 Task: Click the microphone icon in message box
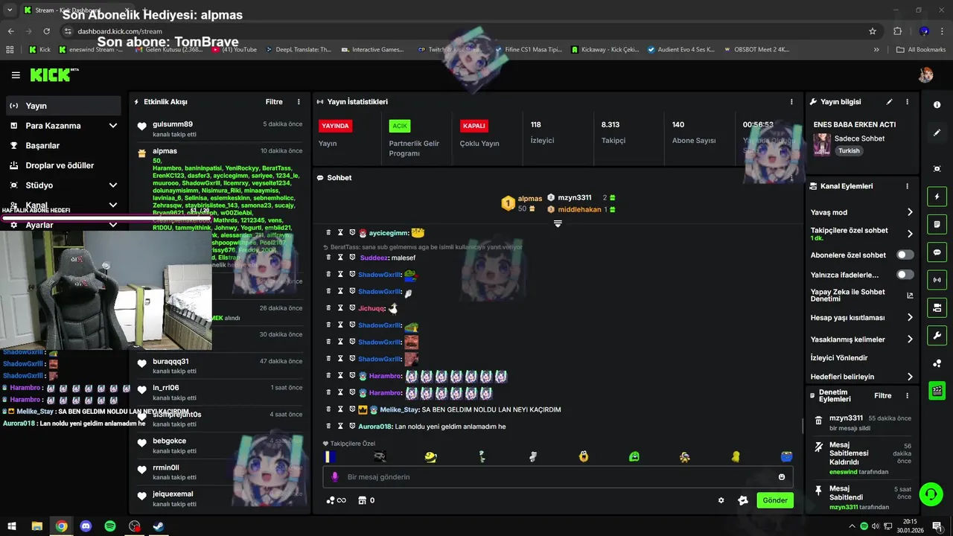(x=334, y=477)
